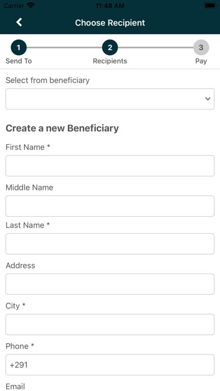Tap the Recipients step label

pyautogui.click(x=110, y=61)
